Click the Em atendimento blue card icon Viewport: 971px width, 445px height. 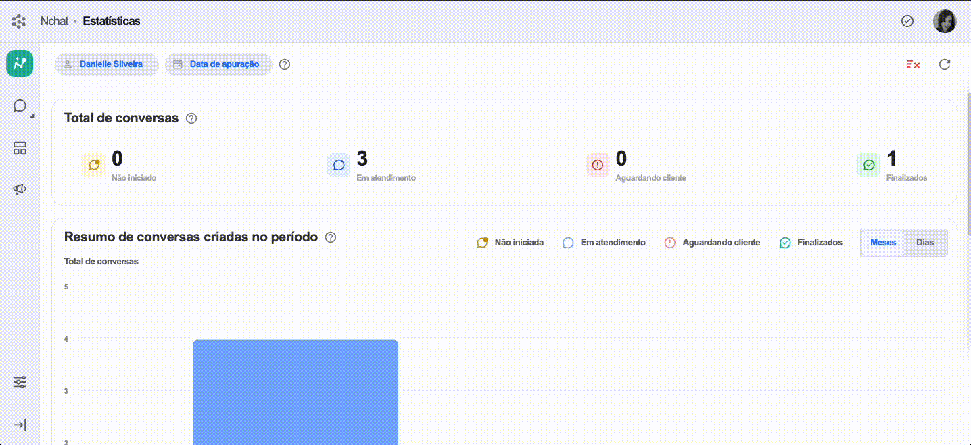[339, 165]
